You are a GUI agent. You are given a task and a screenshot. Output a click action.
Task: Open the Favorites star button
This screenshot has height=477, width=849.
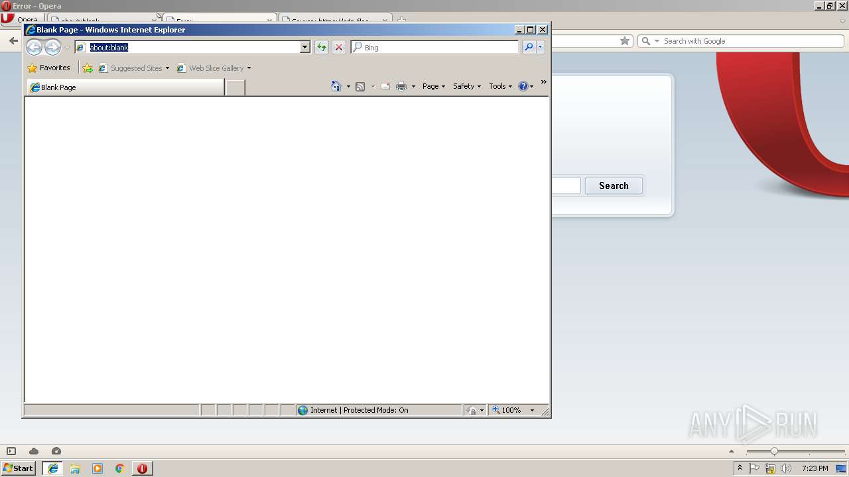48,68
